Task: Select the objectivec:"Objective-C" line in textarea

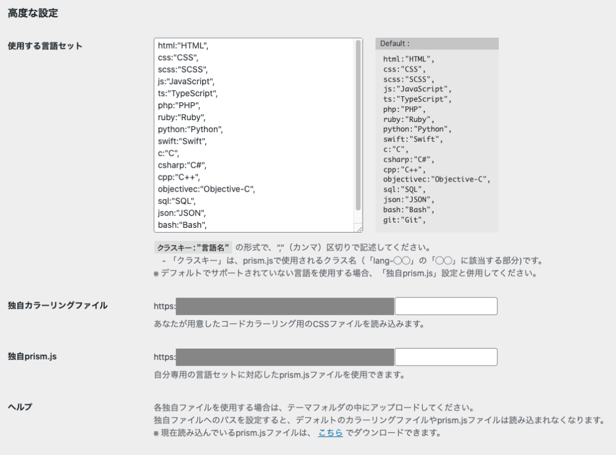Action: point(206,189)
